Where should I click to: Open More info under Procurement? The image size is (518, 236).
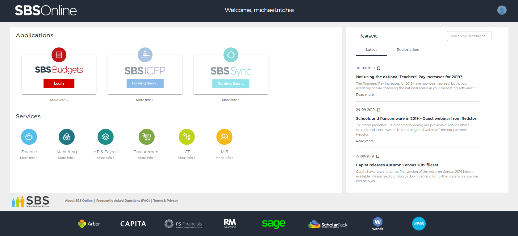tap(147, 158)
